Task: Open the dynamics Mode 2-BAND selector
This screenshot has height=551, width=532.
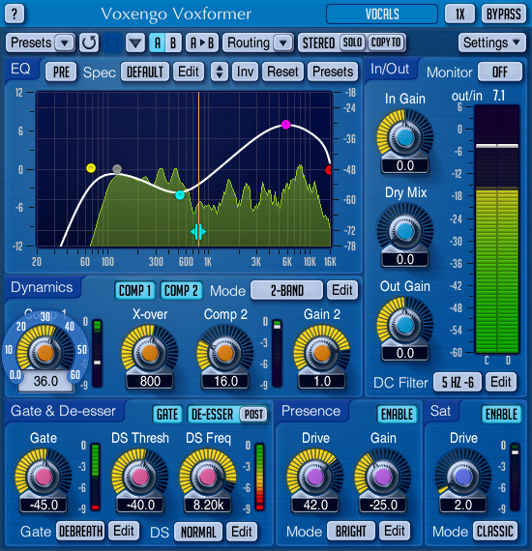Action: (x=286, y=290)
